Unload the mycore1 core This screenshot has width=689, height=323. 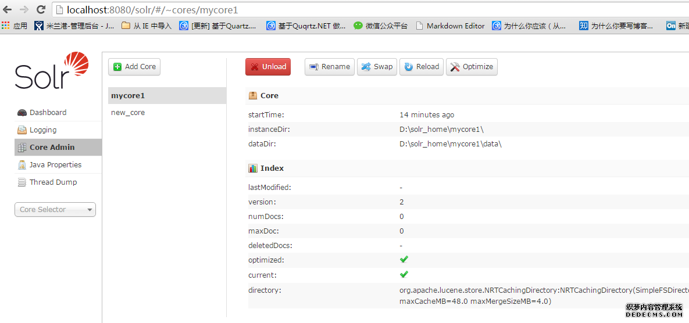(267, 67)
